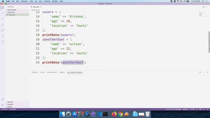The image size is (210, 118).
Task: Click the volume icon in the menu bar
Action: coord(181,1)
